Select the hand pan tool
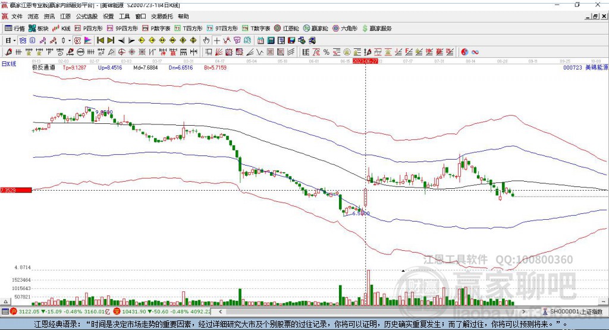The width and height of the screenshot is (609, 330). point(206,41)
